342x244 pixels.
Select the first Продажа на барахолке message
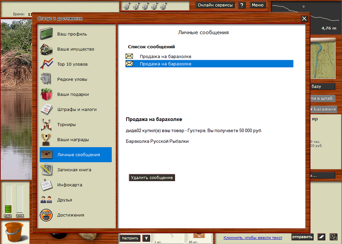pyautogui.click(x=165, y=56)
